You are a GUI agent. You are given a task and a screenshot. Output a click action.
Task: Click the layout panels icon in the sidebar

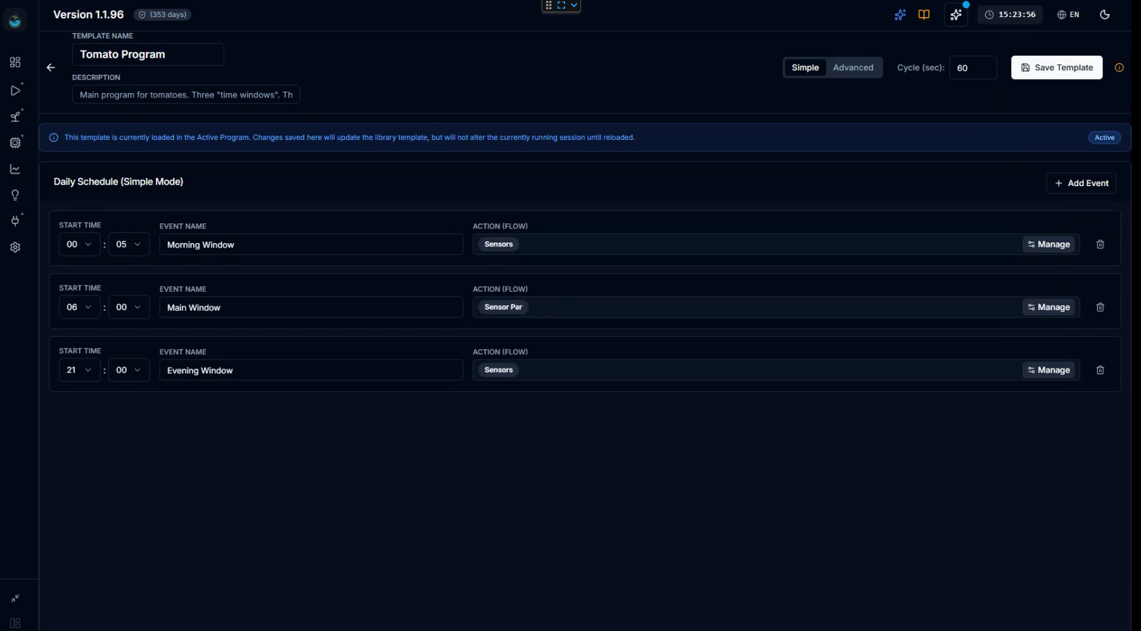click(15, 623)
